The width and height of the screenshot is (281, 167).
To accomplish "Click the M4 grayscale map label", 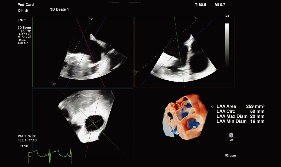I will 227,16.
